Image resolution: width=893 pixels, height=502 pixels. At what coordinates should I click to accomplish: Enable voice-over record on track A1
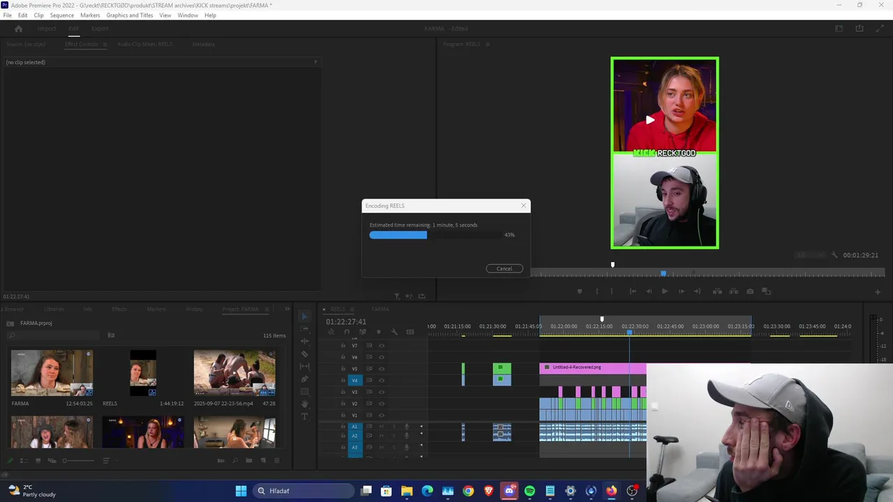point(407,427)
